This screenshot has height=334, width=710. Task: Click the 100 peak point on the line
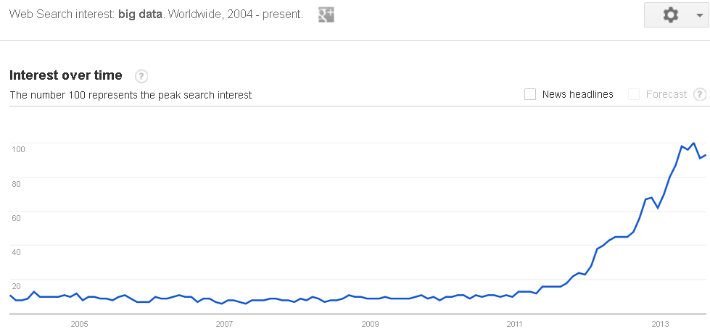pos(693,143)
